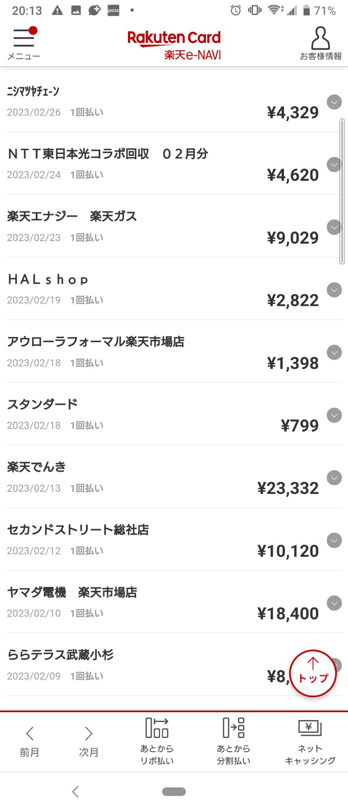
Task: Go to previous month (前月) arrow
Action: coord(30,742)
